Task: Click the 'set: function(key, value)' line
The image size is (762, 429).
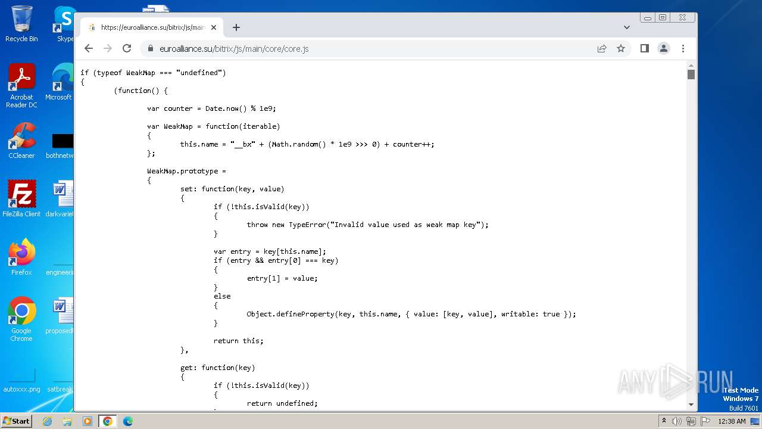Action: [232, 189]
